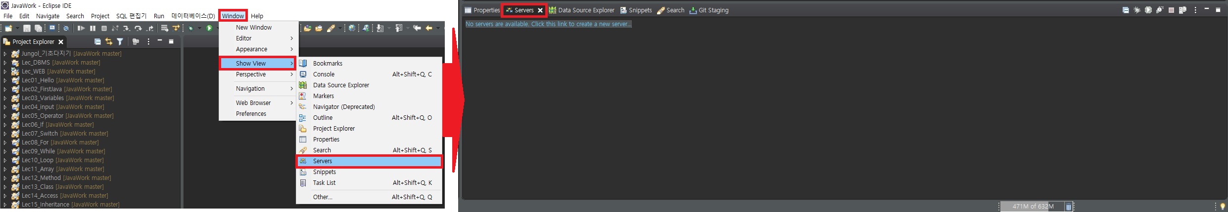
Task: Click the tip of the day lightbulb icon
Action: pos(1223,207)
